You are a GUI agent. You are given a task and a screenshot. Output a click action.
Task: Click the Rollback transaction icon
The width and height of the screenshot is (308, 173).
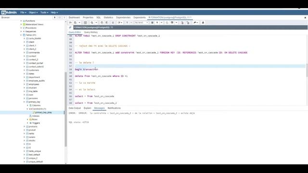pyautogui.click(x=188, y=23)
